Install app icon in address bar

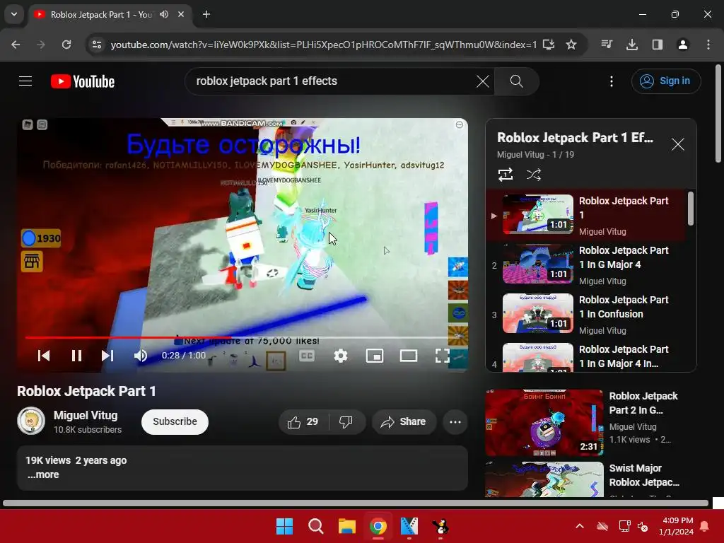[x=549, y=45]
